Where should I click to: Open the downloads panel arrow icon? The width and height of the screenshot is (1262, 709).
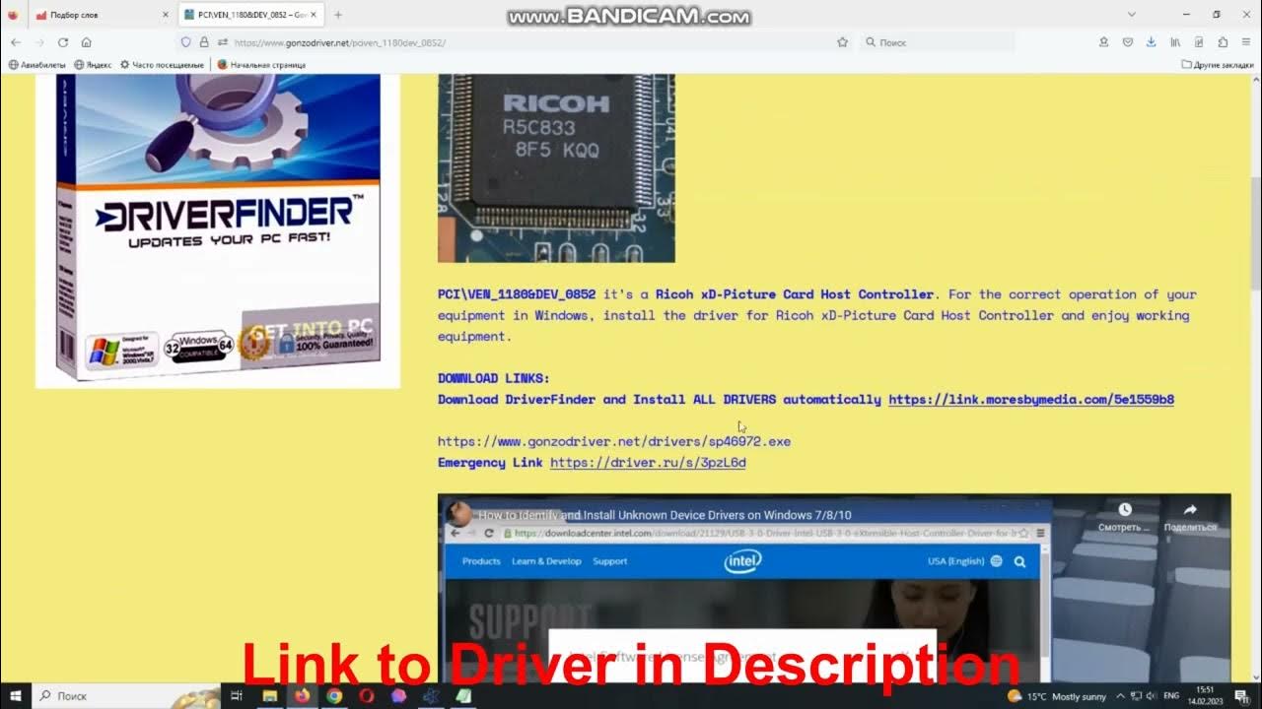coord(1151,42)
